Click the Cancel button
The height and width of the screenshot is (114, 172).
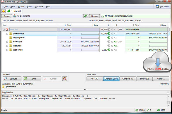[x=52, y=79]
